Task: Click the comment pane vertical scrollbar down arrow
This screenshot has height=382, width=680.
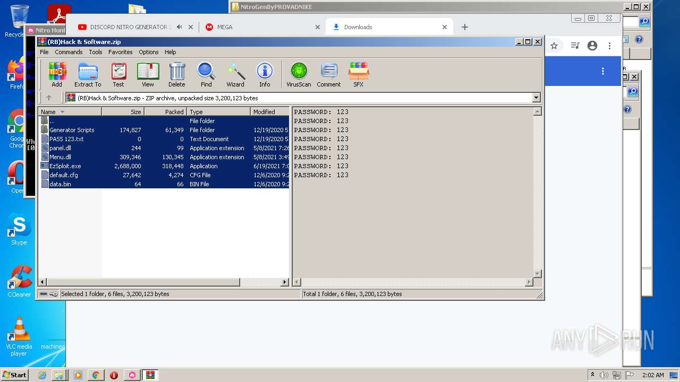Action: 537,274
